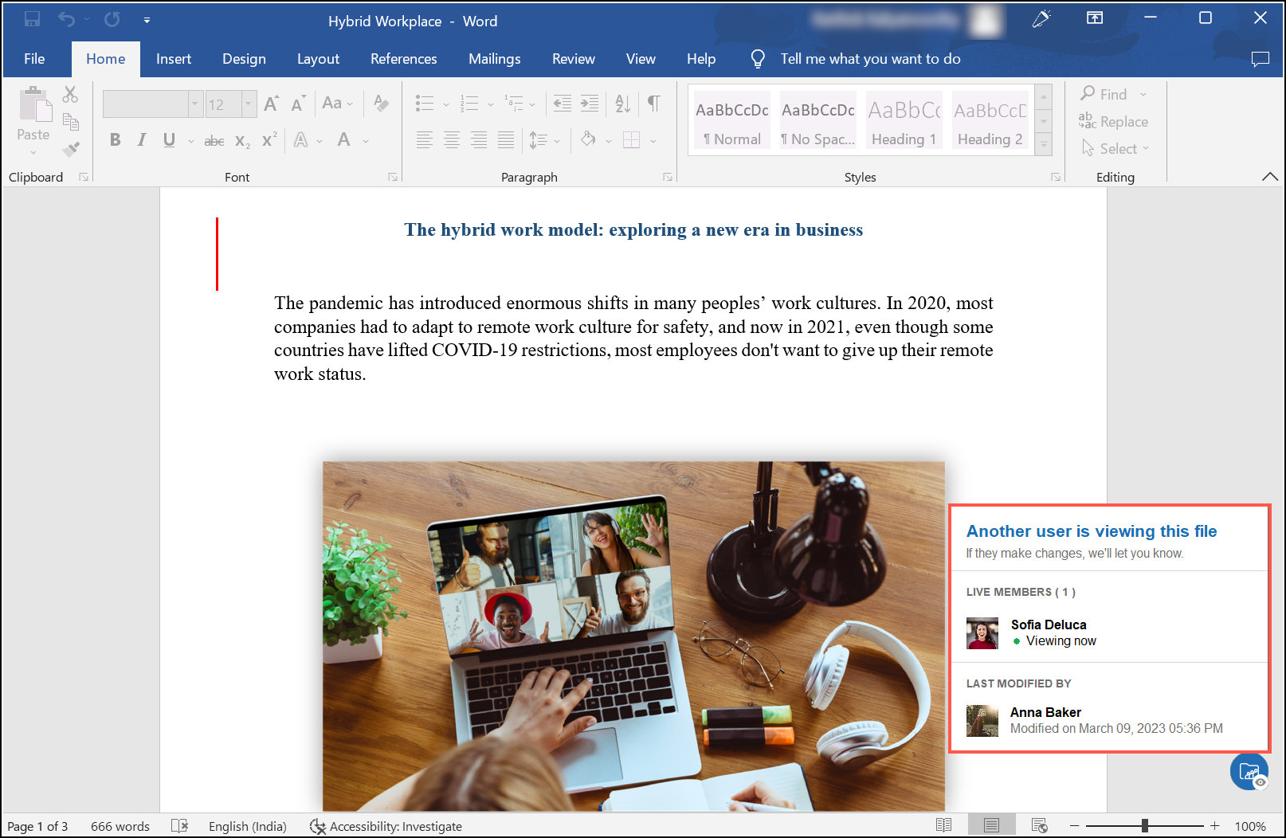Screen dimensions: 1286x838
Task: Click the Redo icon
Action: (112, 19)
